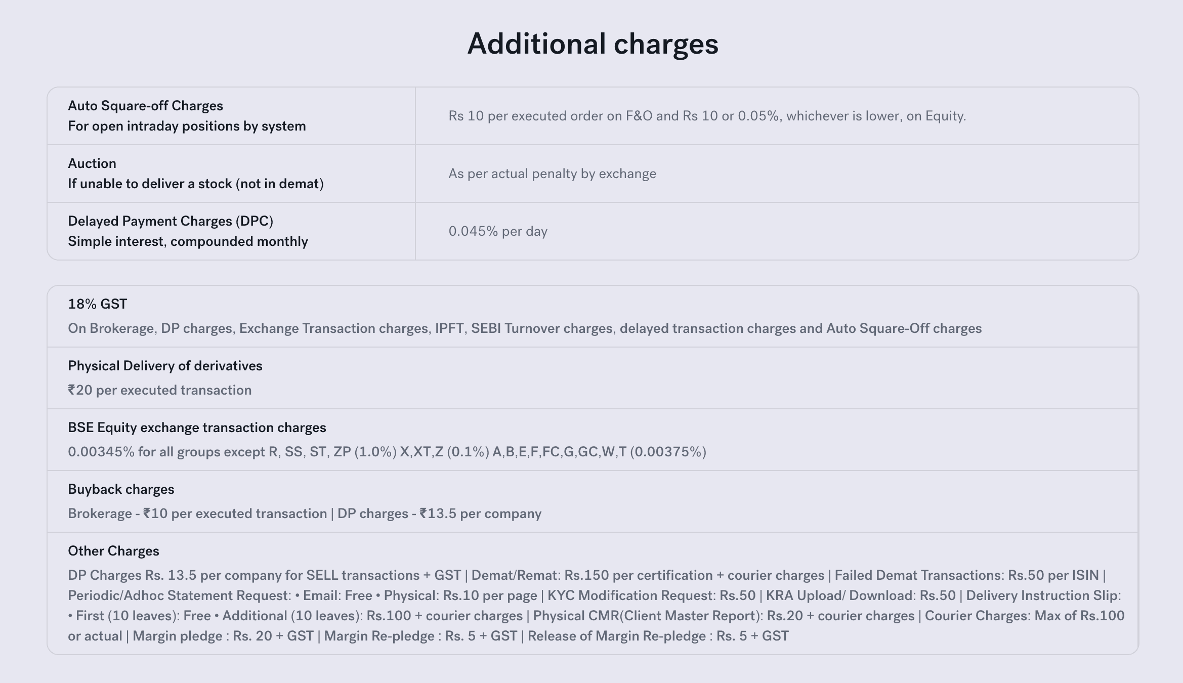Click the 0.045% per day value

point(498,231)
